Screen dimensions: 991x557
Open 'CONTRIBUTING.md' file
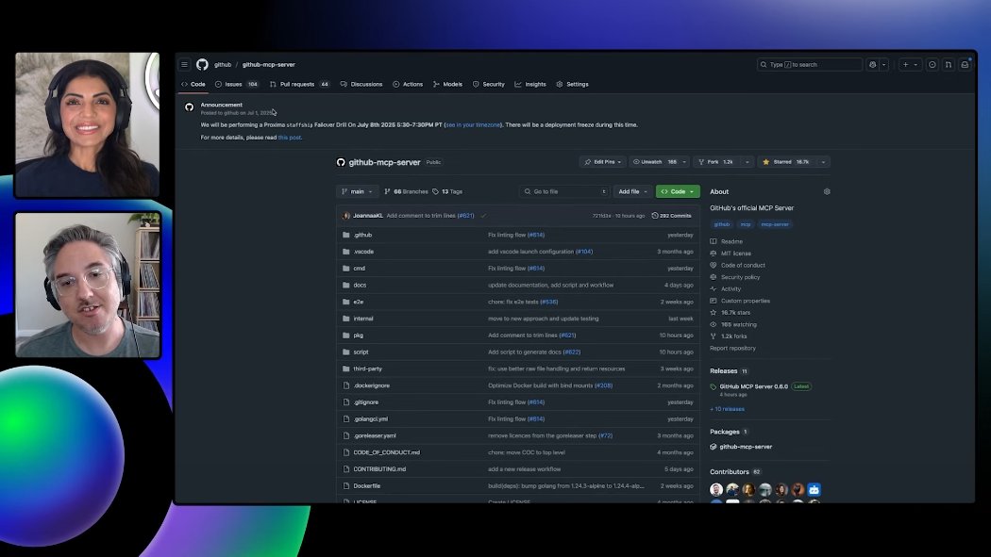click(x=379, y=469)
